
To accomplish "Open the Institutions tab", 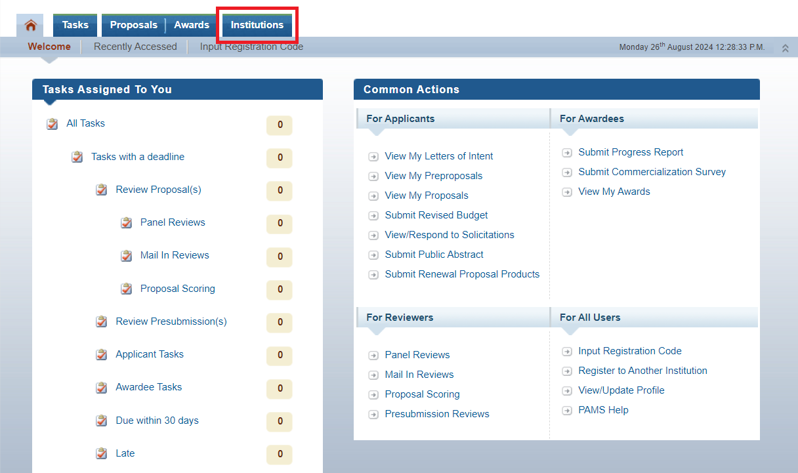I will click(257, 25).
